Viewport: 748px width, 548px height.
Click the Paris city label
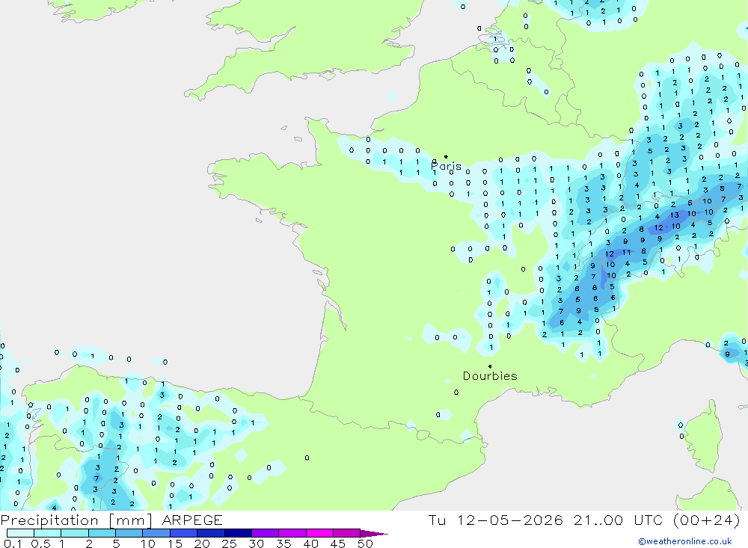click(x=446, y=166)
